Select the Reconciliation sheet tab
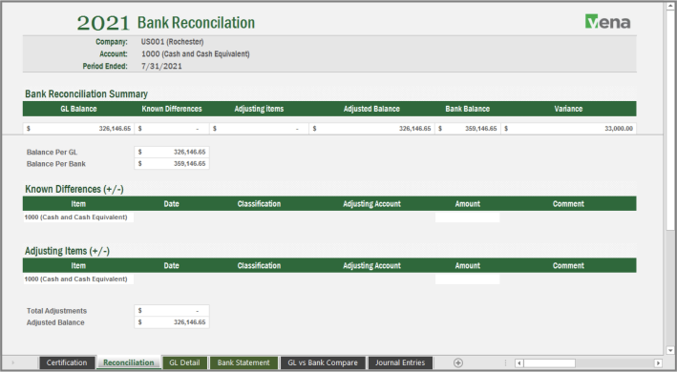 pyautogui.click(x=129, y=363)
